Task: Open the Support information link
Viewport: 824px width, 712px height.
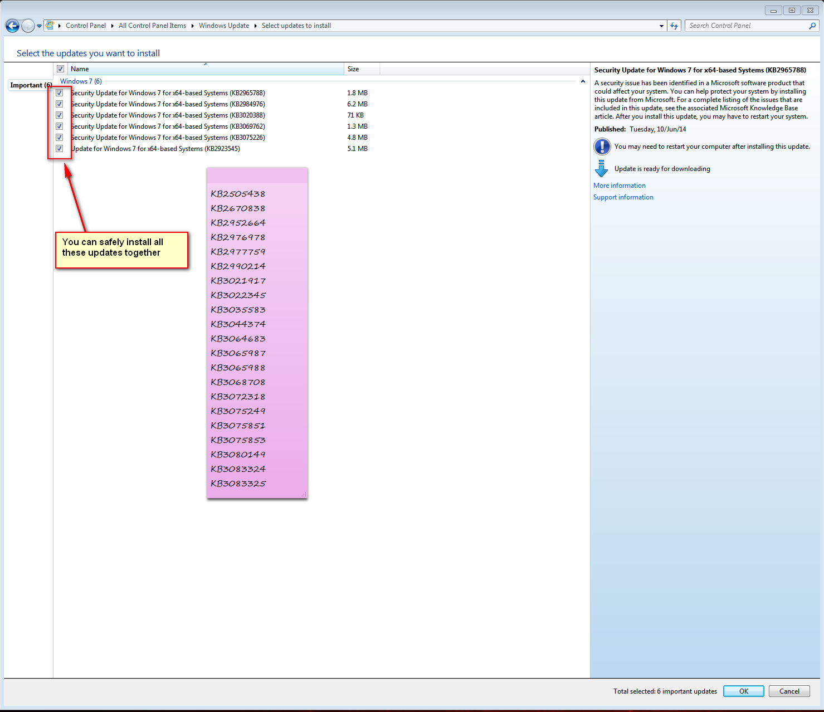Action: click(623, 197)
